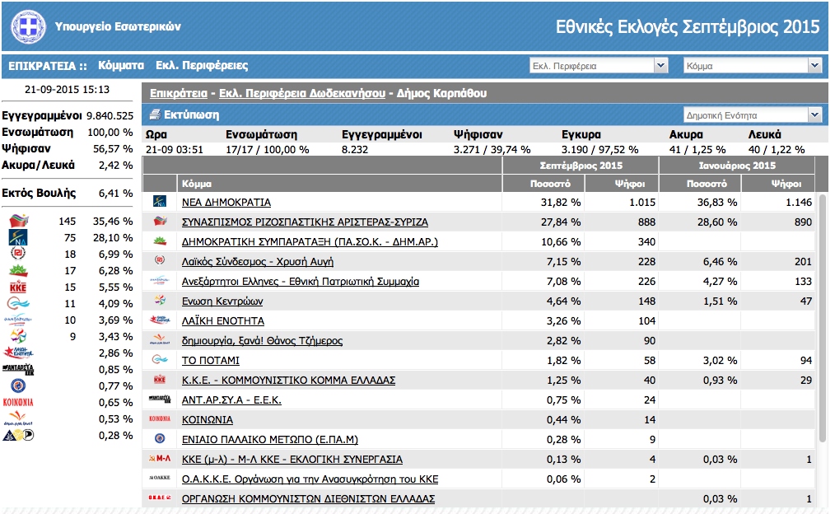Open the ΝΕΑ ΔΗΜΟΚΡΑΤΙΑ party link
The width and height of the screenshot is (835, 514).
[226, 203]
